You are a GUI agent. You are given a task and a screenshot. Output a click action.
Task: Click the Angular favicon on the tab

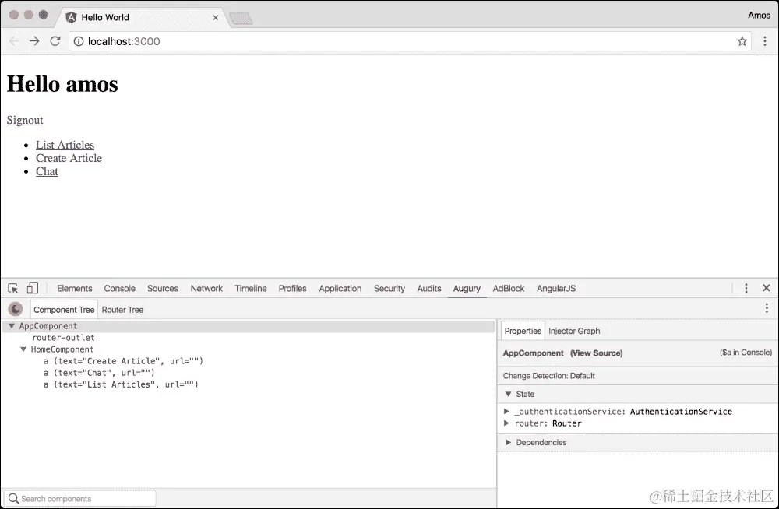71,17
